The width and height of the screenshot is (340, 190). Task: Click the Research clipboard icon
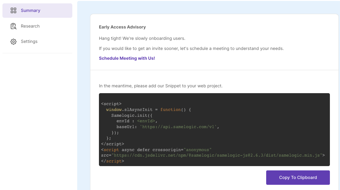13,26
